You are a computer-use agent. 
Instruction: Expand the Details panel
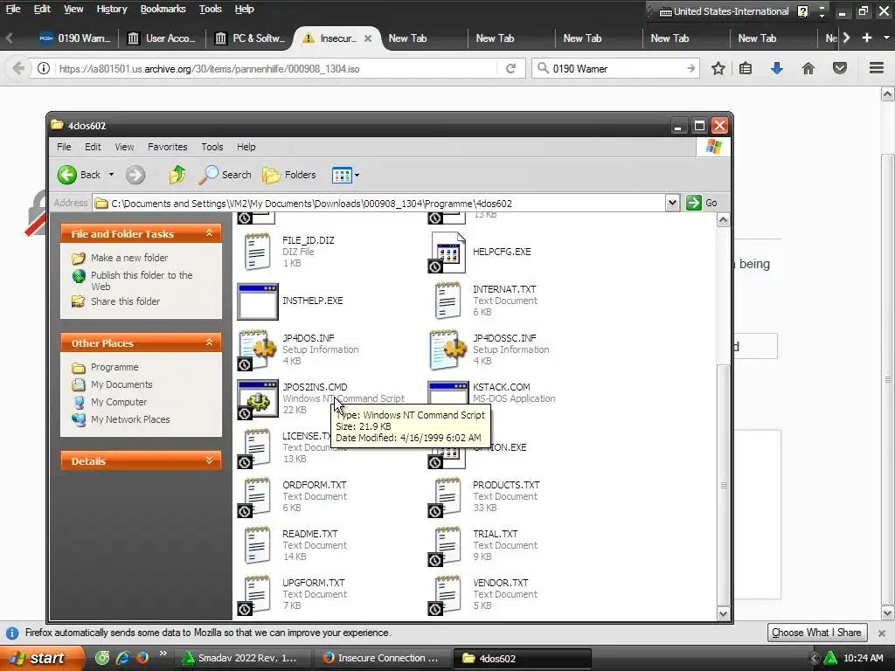pos(209,460)
